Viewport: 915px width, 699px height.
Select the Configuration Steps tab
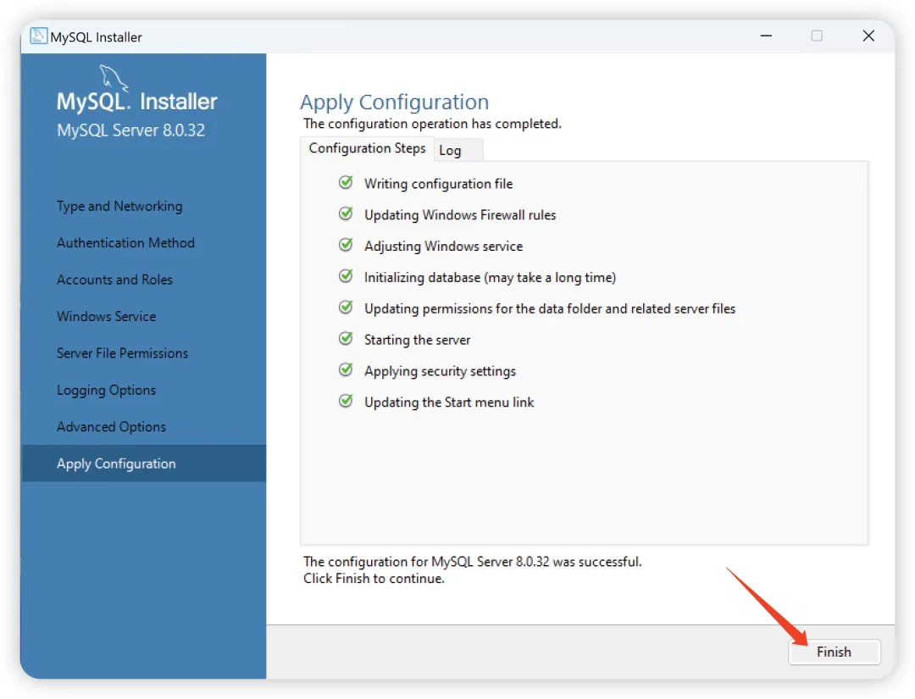pyautogui.click(x=367, y=148)
